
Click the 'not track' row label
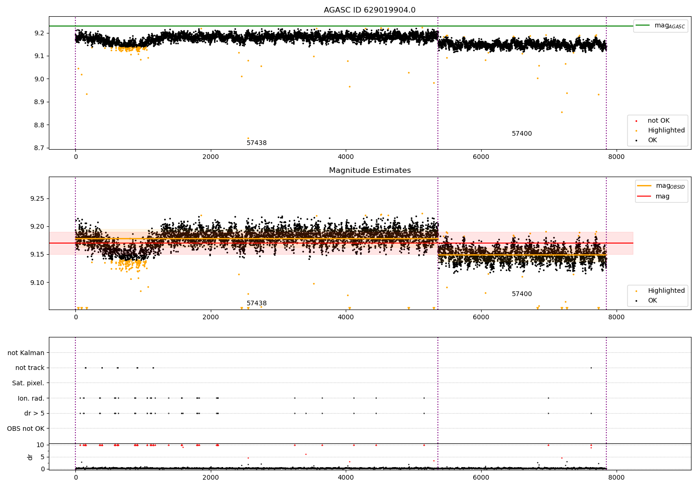[x=30, y=368]
